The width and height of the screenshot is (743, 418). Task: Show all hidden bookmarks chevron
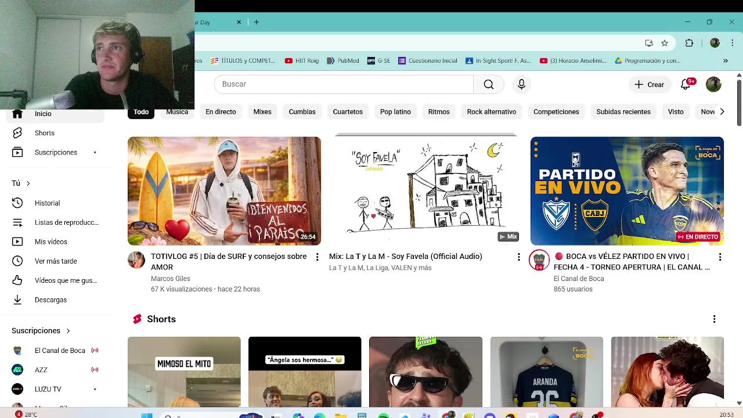pyautogui.click(x=725, y=60)
